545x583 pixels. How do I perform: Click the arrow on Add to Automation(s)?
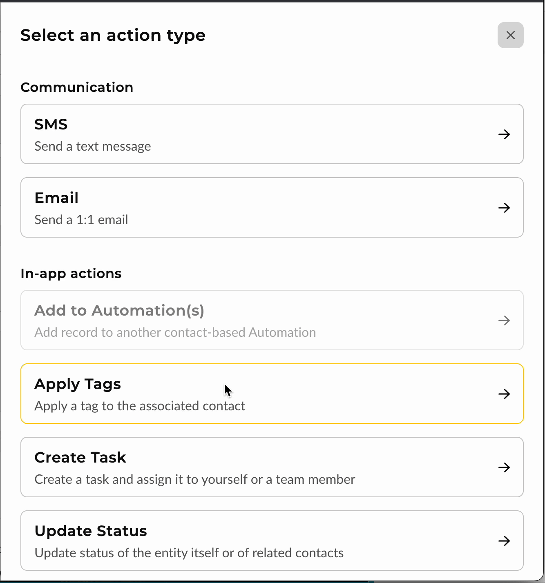[x=504, y=320]
